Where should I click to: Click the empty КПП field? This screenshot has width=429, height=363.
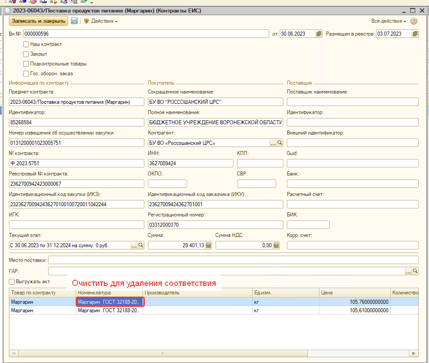tap(260, 163)
